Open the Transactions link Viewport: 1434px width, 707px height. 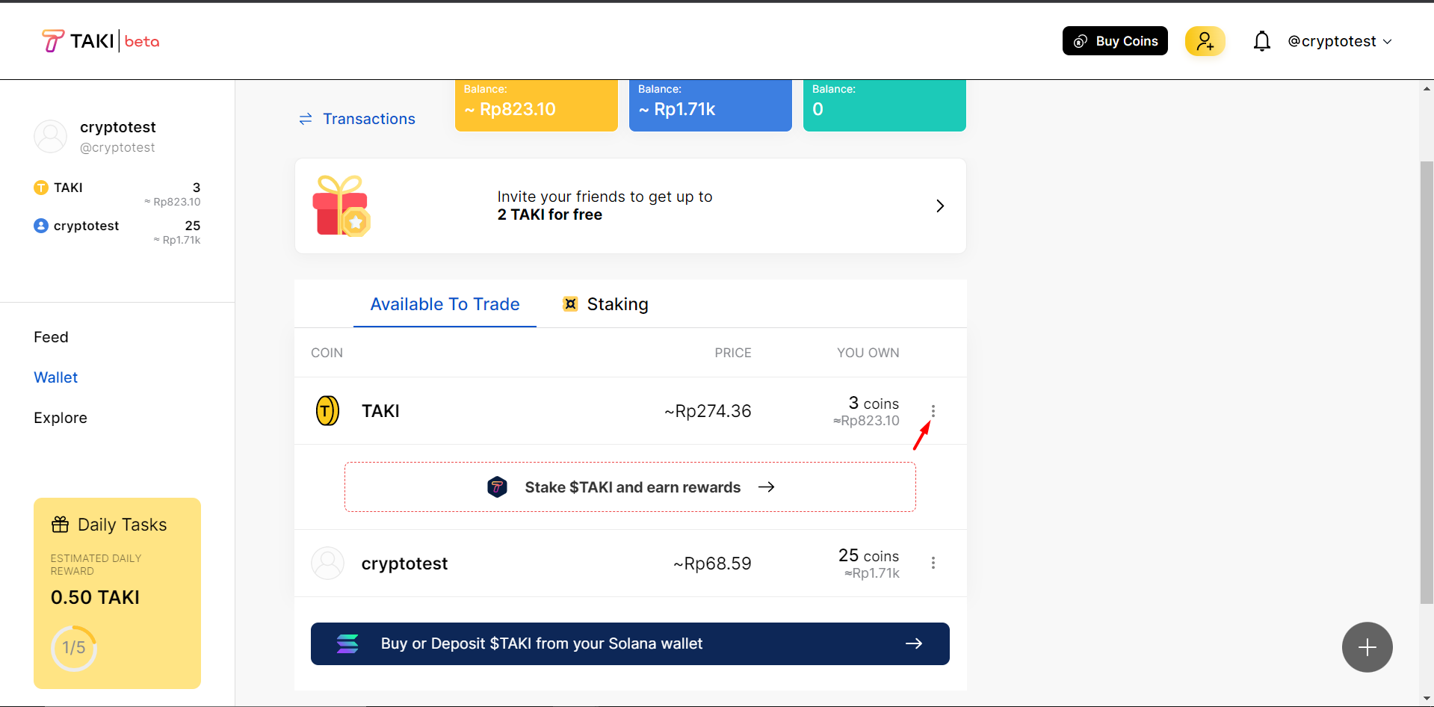pos(357,119)
